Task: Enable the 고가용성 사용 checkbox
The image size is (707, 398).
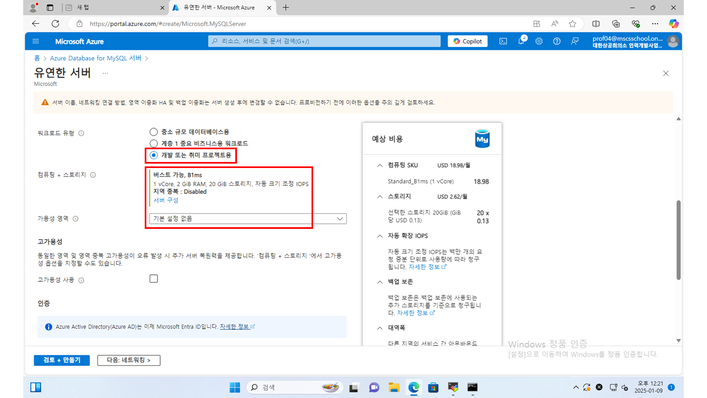Action: pos(154,279)
